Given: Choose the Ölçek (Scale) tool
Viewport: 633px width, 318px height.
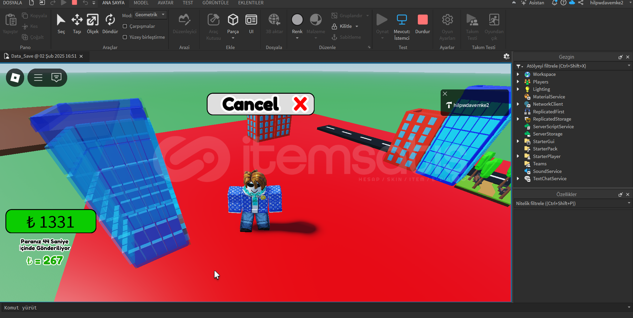Looking at the screenshot, I should (93, 24).
